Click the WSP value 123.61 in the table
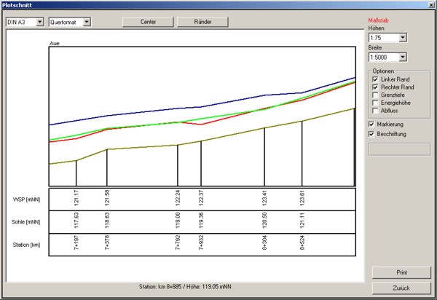Screen dimensions: 437x300 pyautogui.click(x=302, y=198)
